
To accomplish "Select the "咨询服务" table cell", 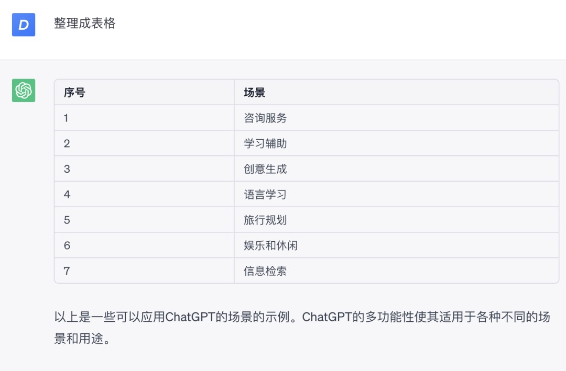I will click(266, 118).
